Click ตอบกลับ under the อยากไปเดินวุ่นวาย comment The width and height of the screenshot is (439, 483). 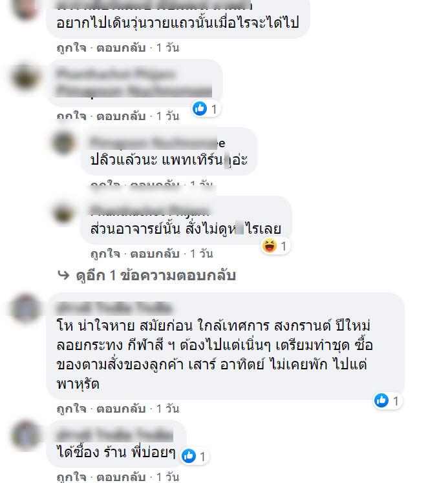click(x=121, y=48)
